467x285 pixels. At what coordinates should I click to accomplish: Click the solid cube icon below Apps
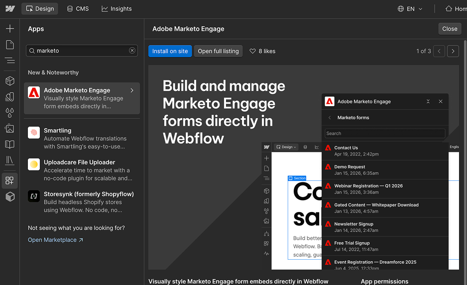(x=10, y=197)
